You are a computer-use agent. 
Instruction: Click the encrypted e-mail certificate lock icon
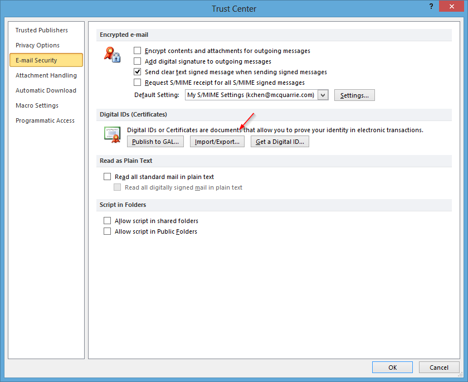[x=112, y=55]
